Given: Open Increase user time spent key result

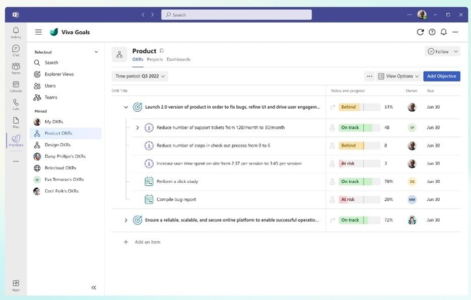Looking at the screenshot, I should pos(229,164).
